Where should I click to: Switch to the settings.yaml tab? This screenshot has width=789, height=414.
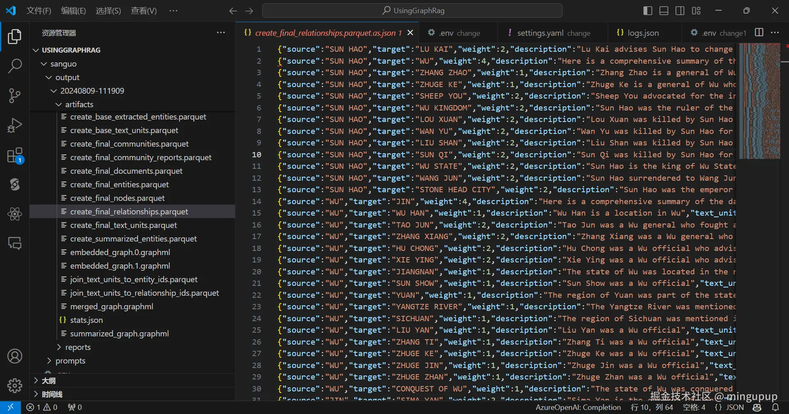[x=540, y=33]
